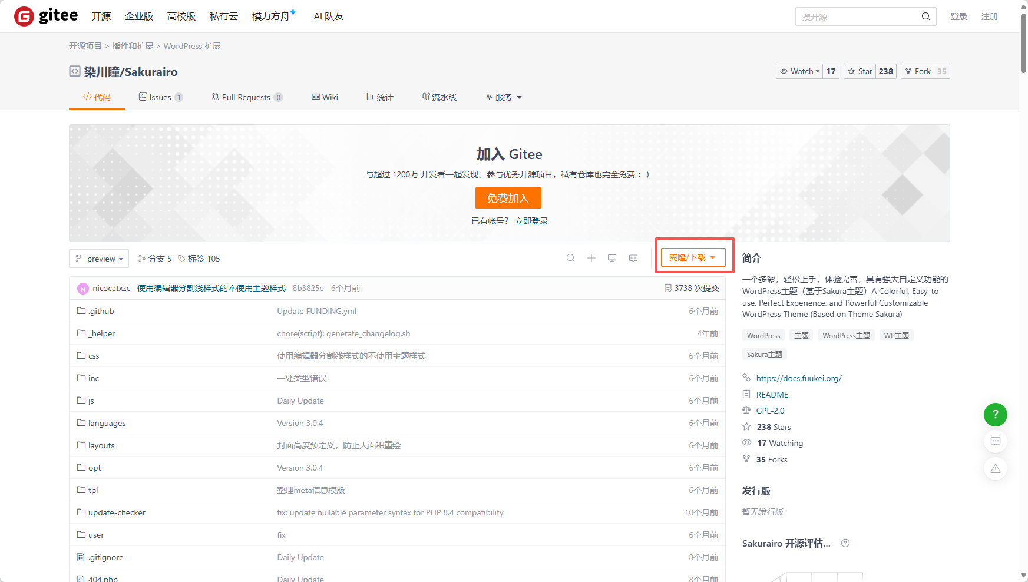Click the green help question mark button

click(996, 415)
